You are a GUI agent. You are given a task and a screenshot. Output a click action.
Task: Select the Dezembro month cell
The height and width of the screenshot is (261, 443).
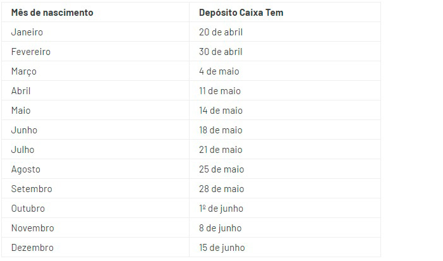(95, 247)
